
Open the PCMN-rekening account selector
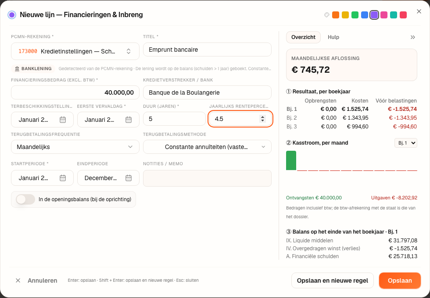pyautogui.click(x=75, y=51)
